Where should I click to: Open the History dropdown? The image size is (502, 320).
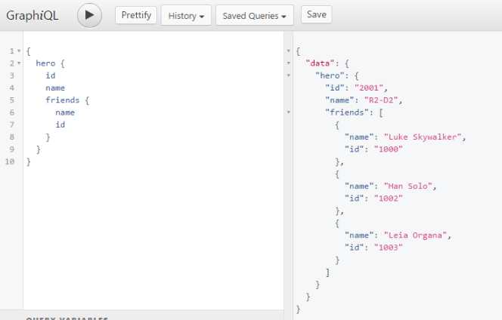(186, 16)
